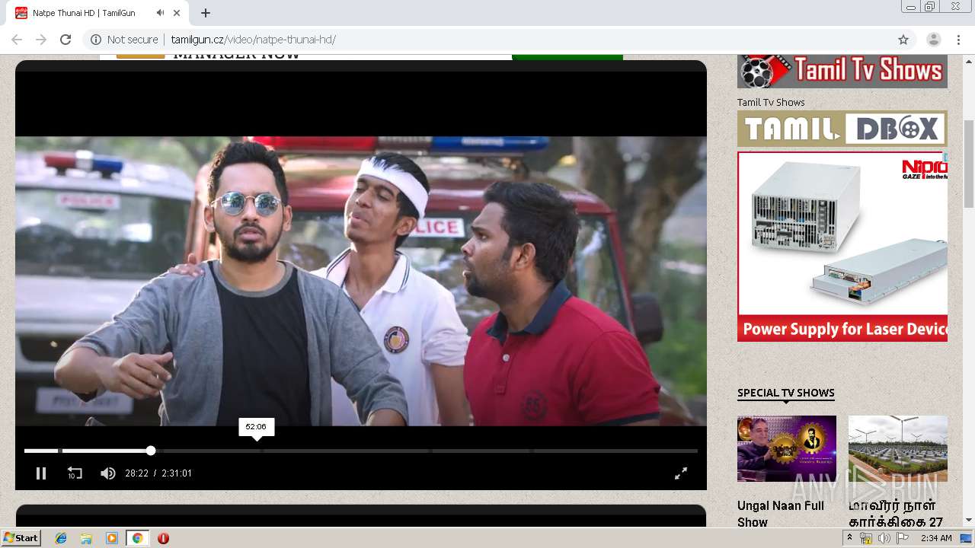Click the page vertical scrollbar thumb

(x=969, y=164)
